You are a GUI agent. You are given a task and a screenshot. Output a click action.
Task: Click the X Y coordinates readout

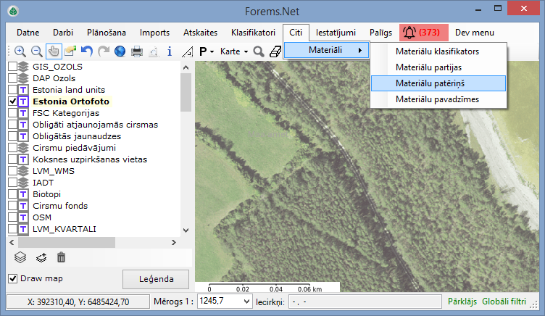78,302
